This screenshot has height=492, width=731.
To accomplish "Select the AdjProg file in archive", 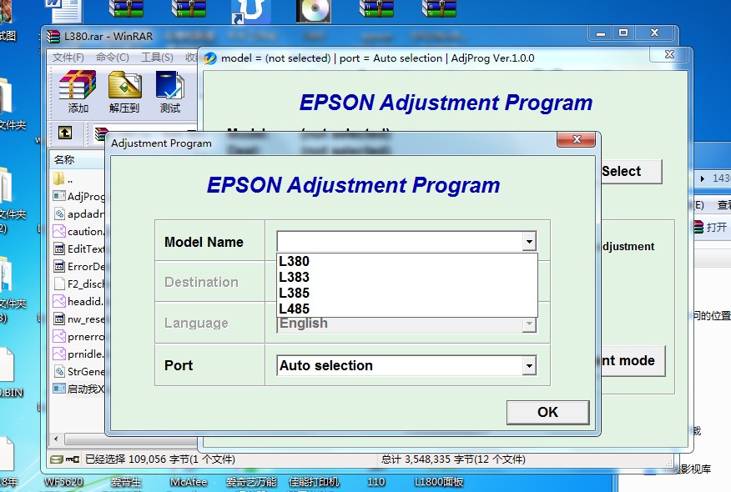I will coord(78,197).
